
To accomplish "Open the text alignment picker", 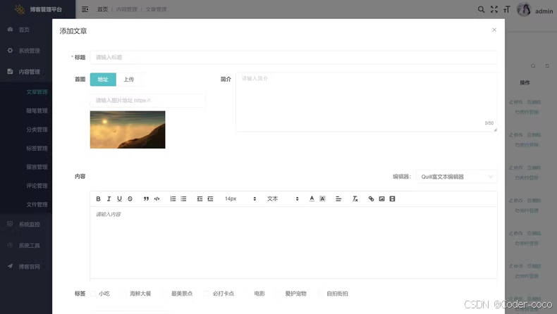I will tap(338, 199).
